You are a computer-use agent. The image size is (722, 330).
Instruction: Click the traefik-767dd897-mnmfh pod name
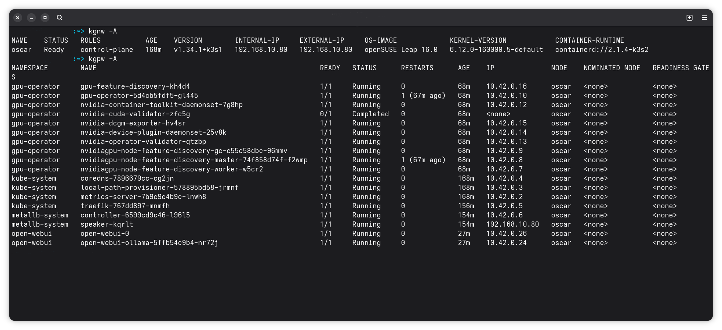pyautogui.click(x=125, y=206)
